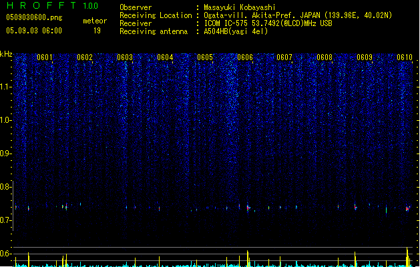420x267 pixels.
Task: Click the kHz axis unit label
Action: 6,54
